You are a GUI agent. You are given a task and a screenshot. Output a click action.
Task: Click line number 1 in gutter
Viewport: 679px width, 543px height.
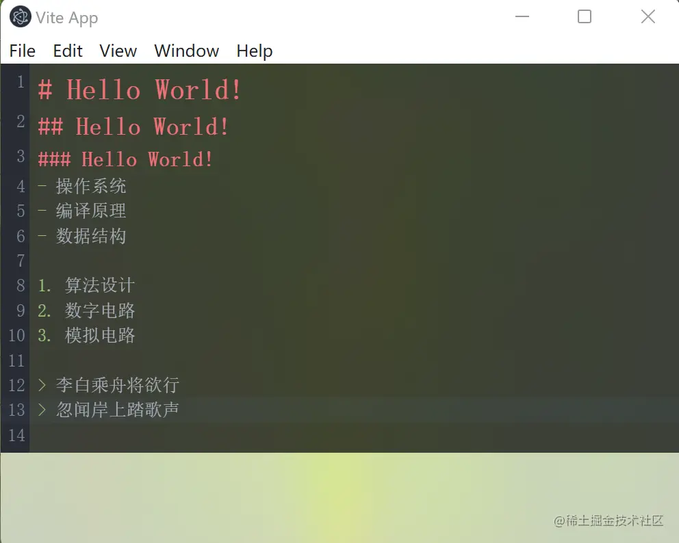(20, 82)
